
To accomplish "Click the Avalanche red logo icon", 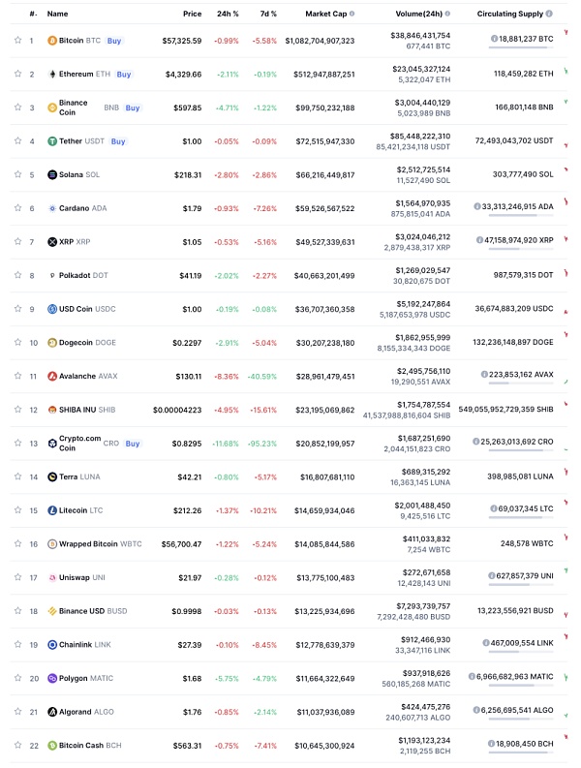I will [x=52, y=376].
